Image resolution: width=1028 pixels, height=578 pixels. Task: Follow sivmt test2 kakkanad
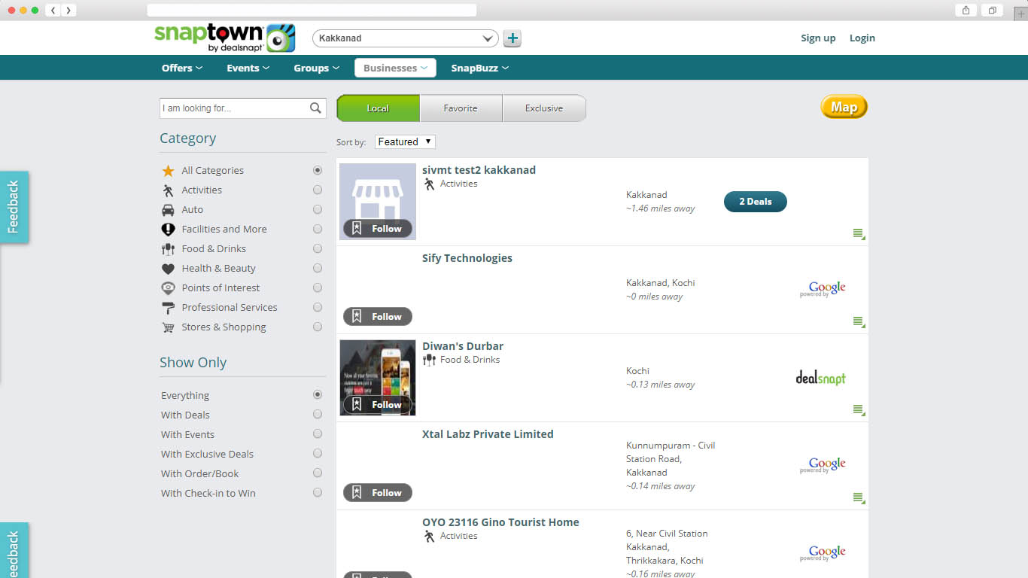tap(378, 229)
